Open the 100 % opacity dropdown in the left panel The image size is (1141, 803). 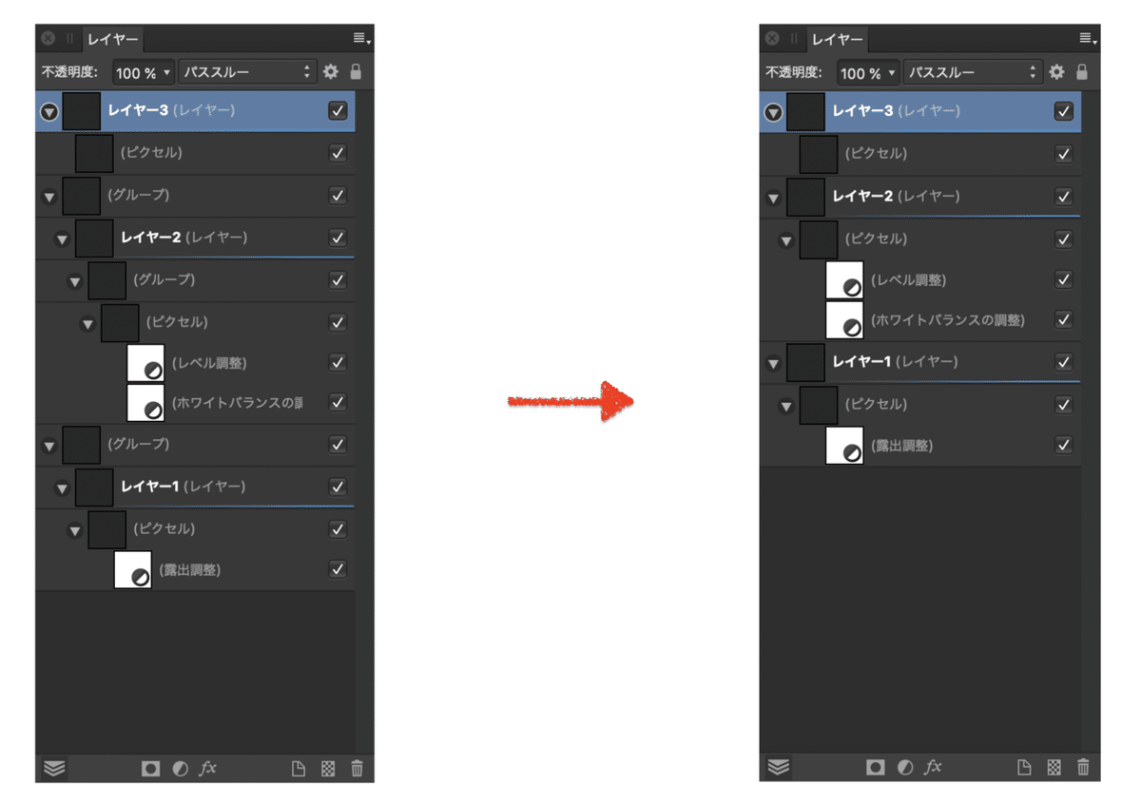pos(145,72)
